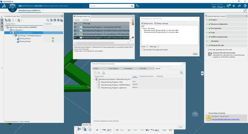Image resolution: width=248 pixels, height=134 pixels.
Task: Click the search icon in Results tab
Action: [181, 73]
